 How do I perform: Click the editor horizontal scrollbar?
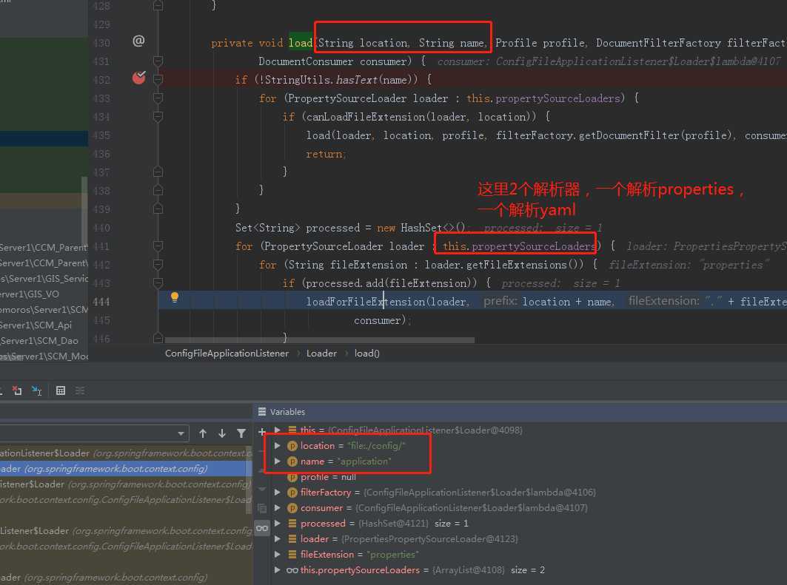click(319, 340)
